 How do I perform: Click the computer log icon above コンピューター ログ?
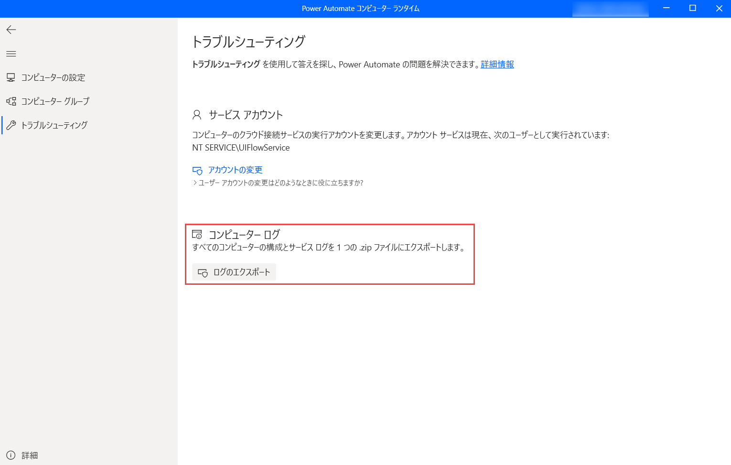(x=197, y=234)
